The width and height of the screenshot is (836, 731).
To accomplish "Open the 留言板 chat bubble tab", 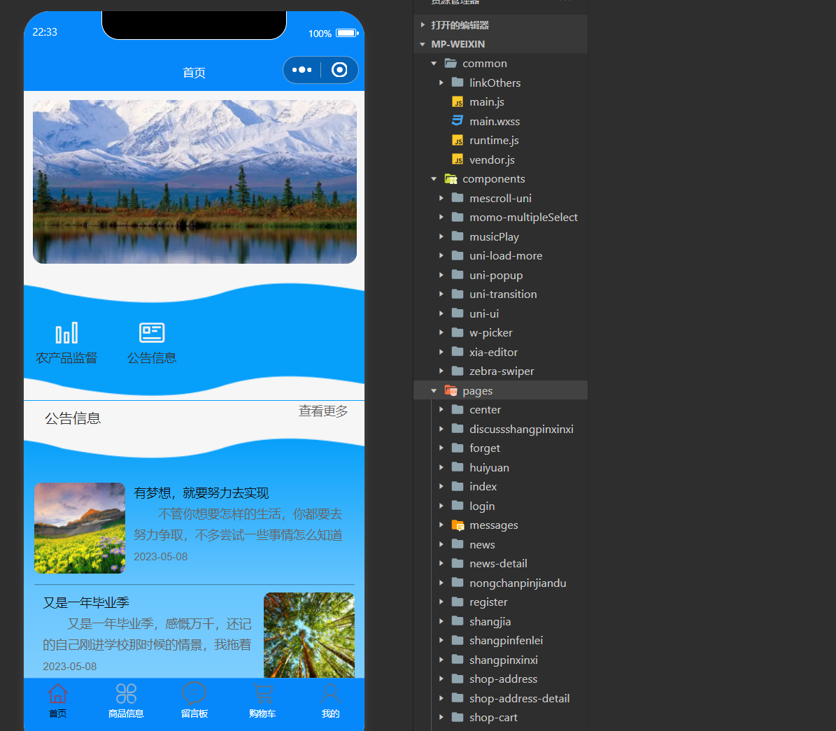I will point(194,694).
